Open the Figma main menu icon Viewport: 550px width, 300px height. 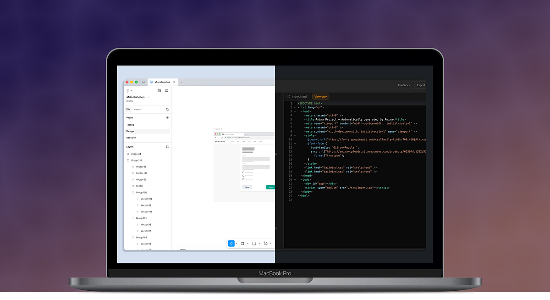pyautogui.click(x=128, y=91)
